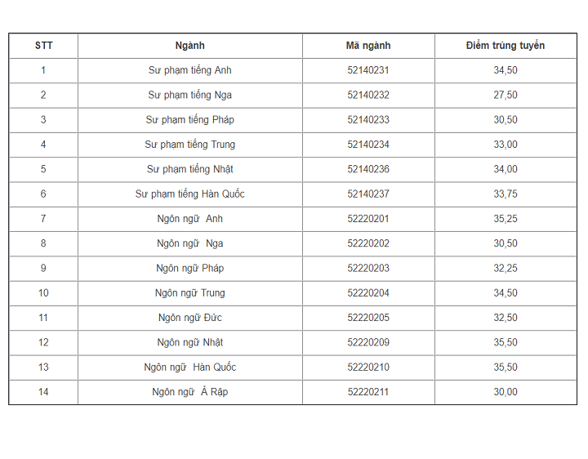Click the Ngôn ngữ Đức cell
The image size is (588, 459).
click(189, 318)
